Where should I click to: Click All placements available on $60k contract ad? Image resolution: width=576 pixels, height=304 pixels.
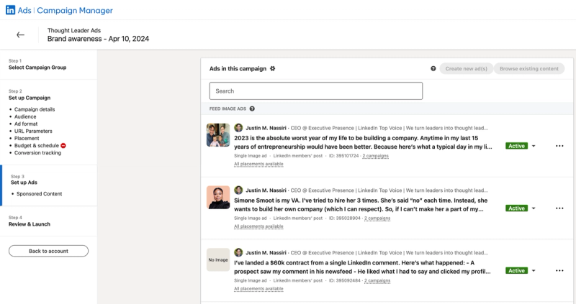click(258, 289)
